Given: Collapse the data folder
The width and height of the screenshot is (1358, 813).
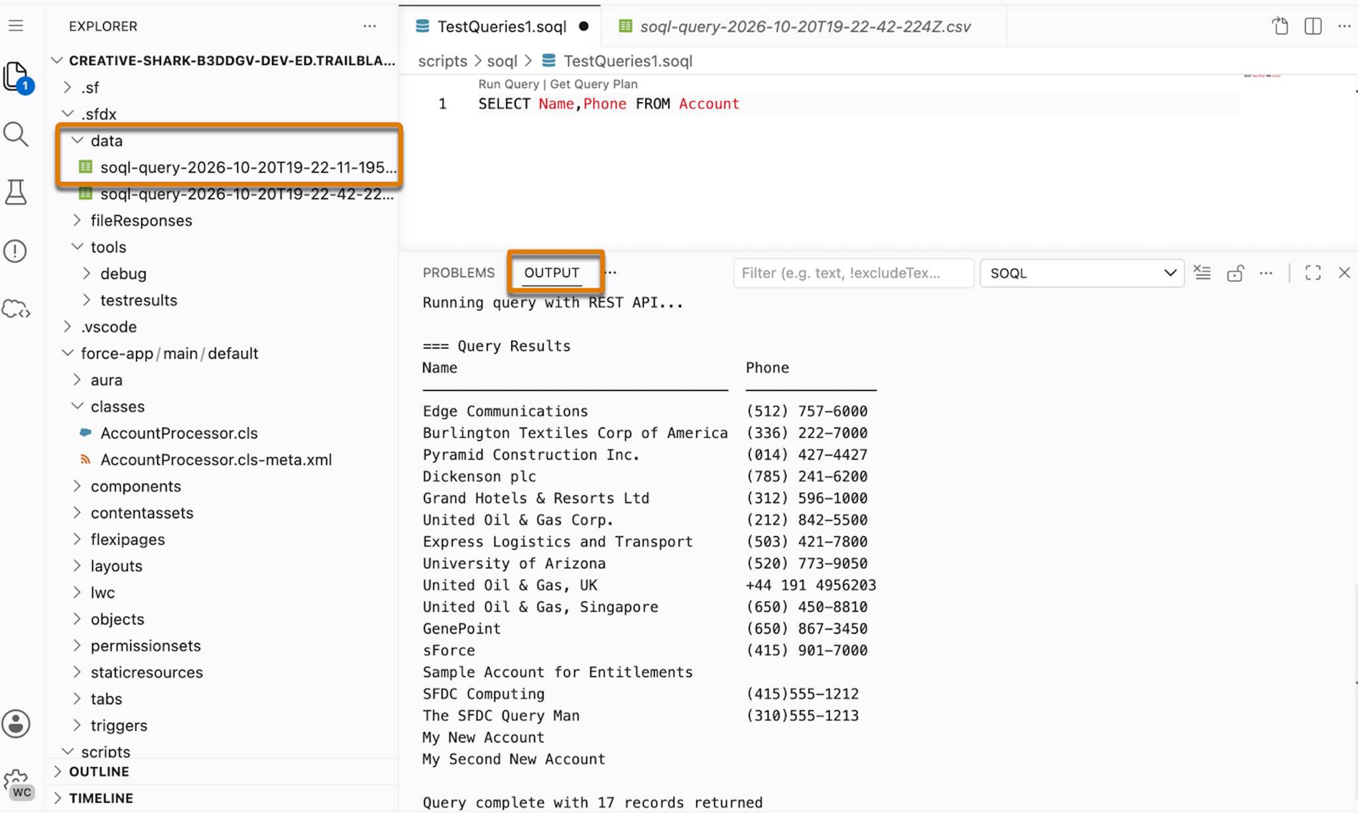Looking at the screenshot, I should (x=222, y=141).
